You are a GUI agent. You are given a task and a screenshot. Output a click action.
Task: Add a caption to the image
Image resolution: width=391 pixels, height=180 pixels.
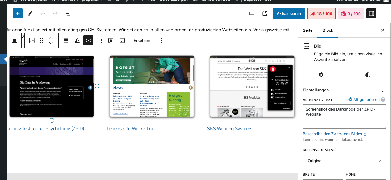click(122, 40)
